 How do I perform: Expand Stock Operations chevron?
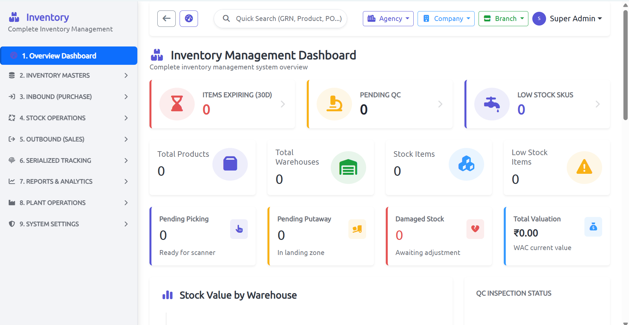126,118
